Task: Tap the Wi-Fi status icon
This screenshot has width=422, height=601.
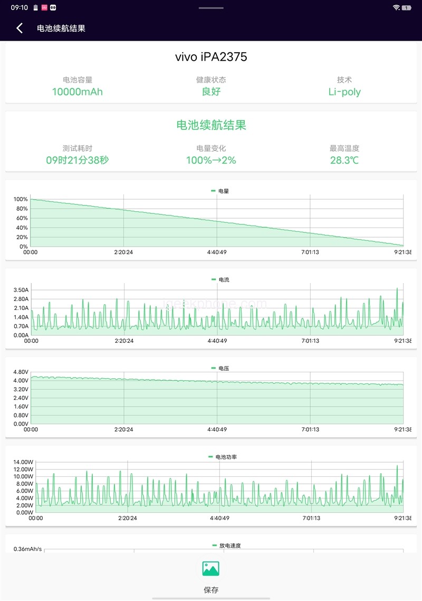Action: tap(396, 8)
